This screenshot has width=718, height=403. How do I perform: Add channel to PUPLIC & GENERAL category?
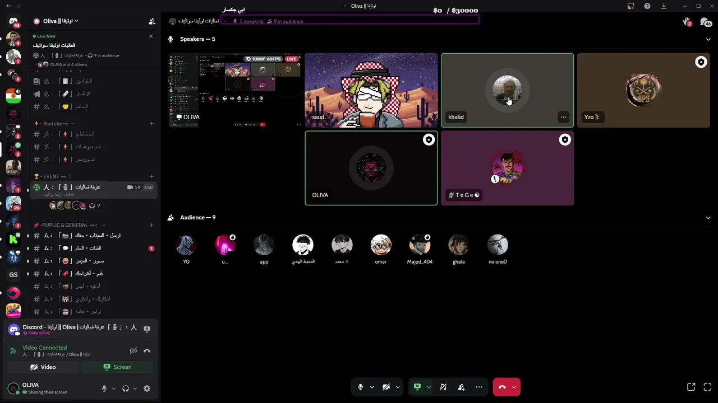pyautogui.click(x=151, y=225)
